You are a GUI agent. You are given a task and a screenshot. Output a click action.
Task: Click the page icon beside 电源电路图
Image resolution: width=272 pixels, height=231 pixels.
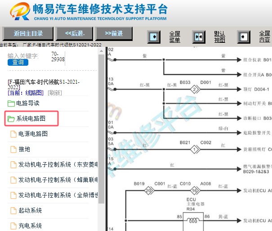click(13, 134)
